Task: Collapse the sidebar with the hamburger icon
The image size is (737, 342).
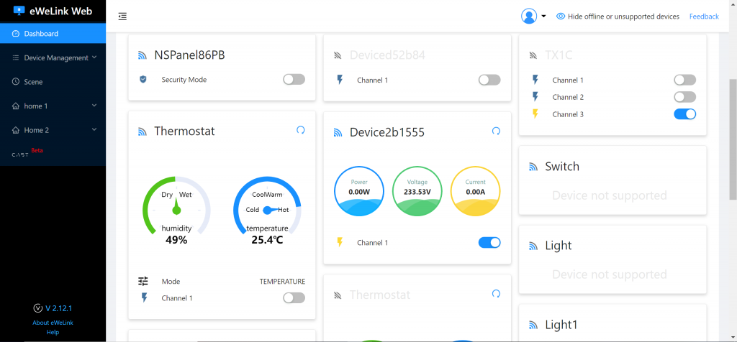Action: [122, 17]
